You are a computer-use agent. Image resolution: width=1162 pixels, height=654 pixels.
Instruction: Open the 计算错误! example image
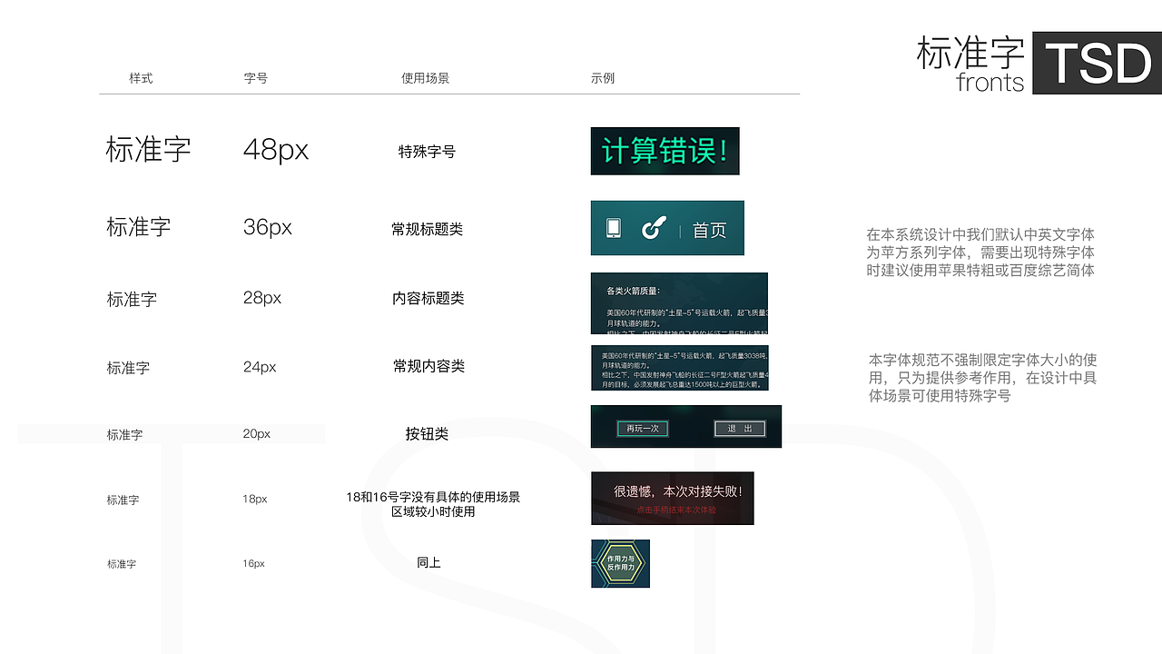pos(665,151)
